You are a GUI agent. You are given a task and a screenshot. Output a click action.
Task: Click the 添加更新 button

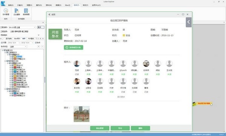(100, 128)
